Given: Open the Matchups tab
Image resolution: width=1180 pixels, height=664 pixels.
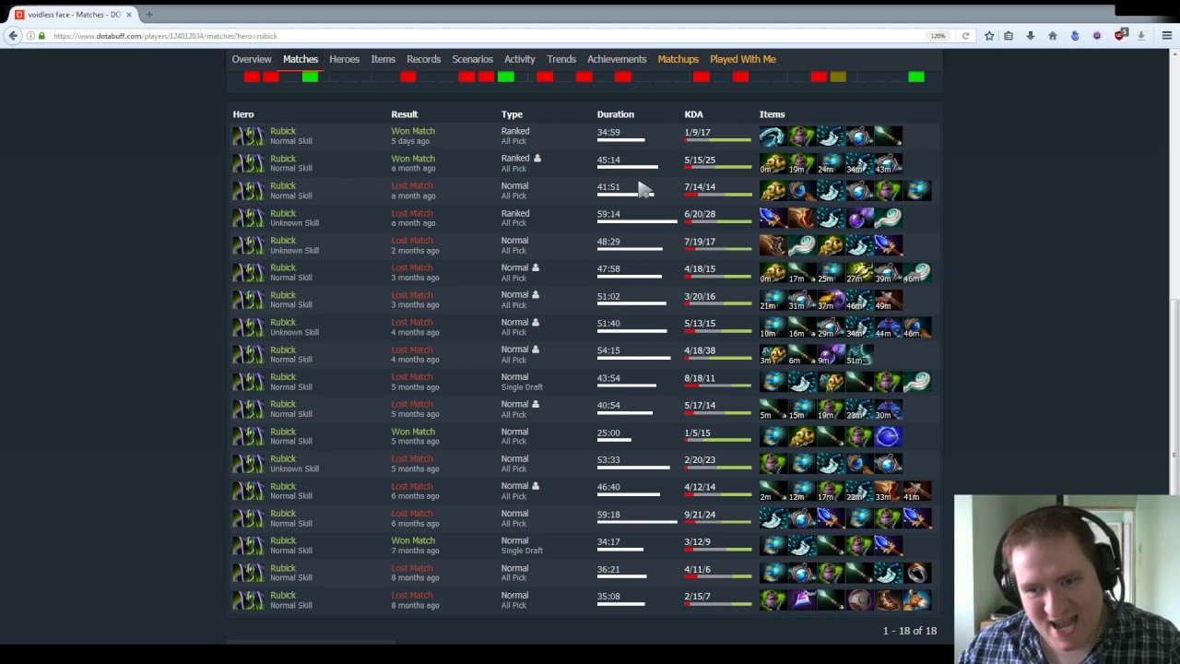Looking at the screenshot, I should click(x=678, y=59).
